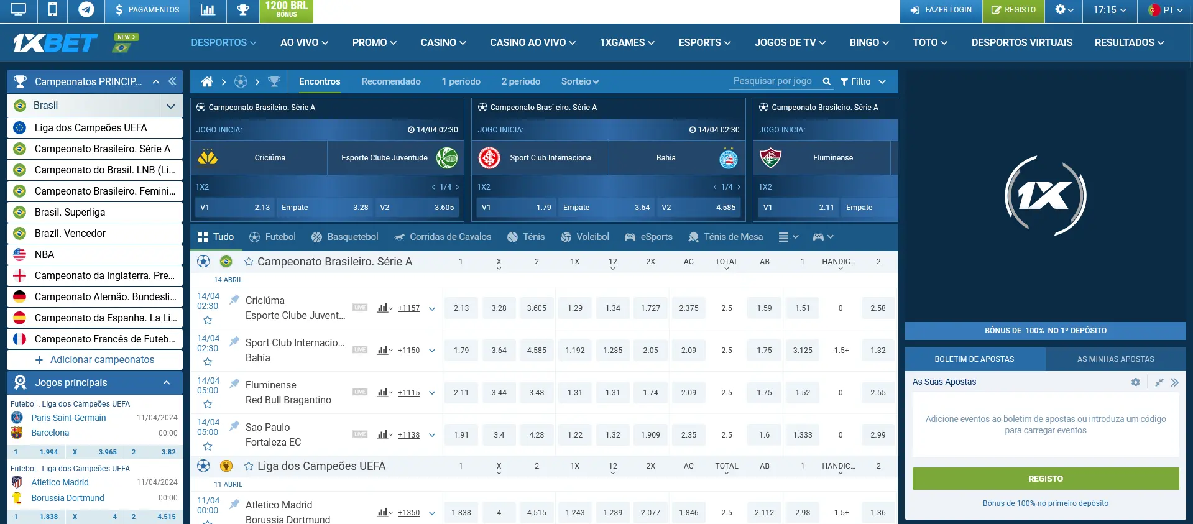Screen dimensions: 1193x524
Task: Click odds 4.585 for Internacional vs Bahia
Action: (x=537, y=351)
